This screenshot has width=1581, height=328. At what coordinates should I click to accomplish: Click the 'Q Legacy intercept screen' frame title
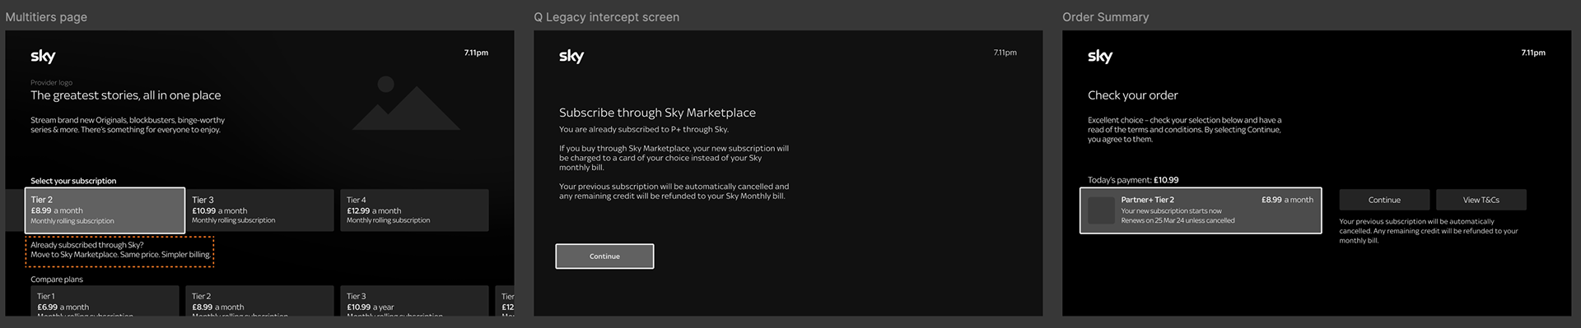tap(606, 17)
